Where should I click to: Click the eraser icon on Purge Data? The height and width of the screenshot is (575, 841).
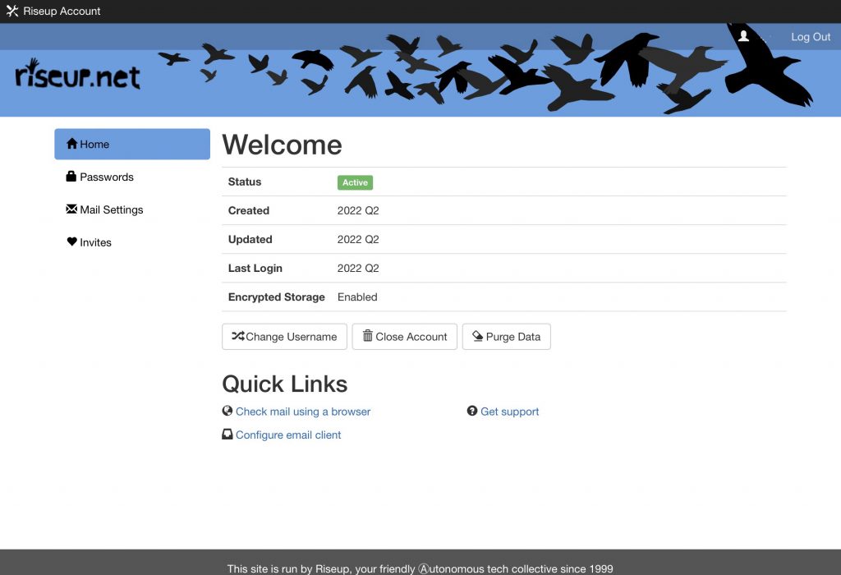pos(478,336)
